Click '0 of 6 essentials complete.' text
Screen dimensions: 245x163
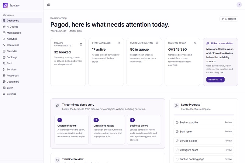pyautogui.click(x=196, y=109)
